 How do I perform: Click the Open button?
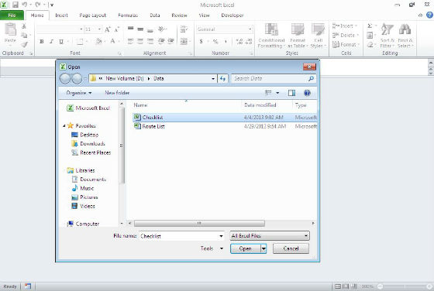[x=246, y=248]
